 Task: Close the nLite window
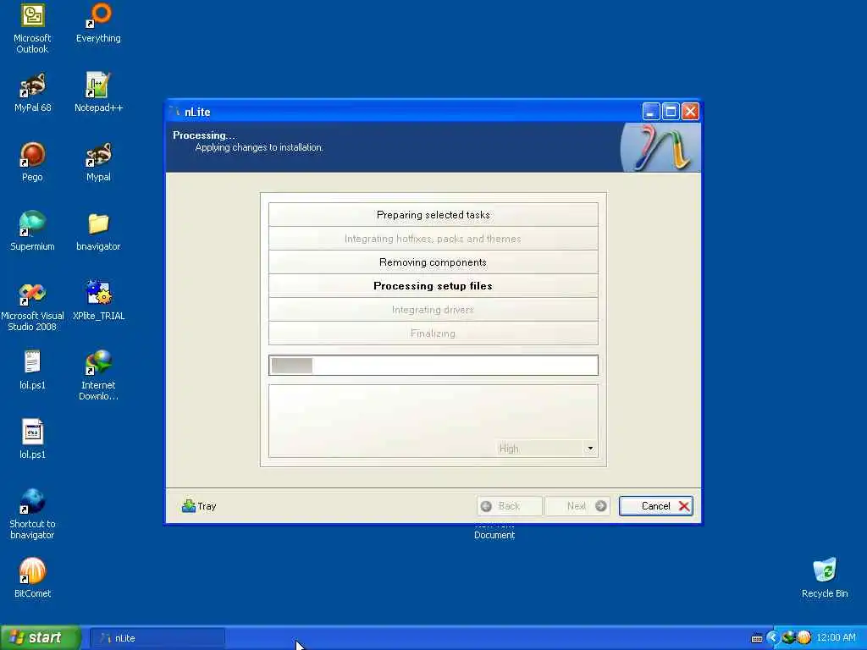pos(690,112)
